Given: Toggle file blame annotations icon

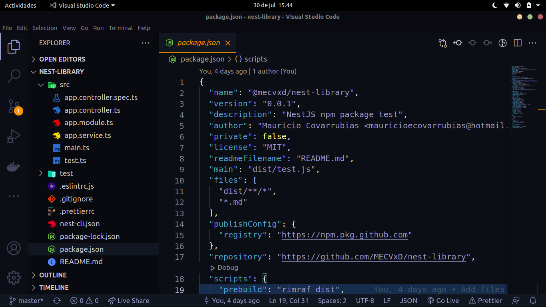Looking at the screenshot, I should click(x=503, y=43).
